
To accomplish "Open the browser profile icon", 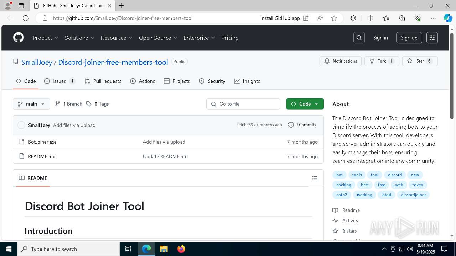I will tap(8, 6).
